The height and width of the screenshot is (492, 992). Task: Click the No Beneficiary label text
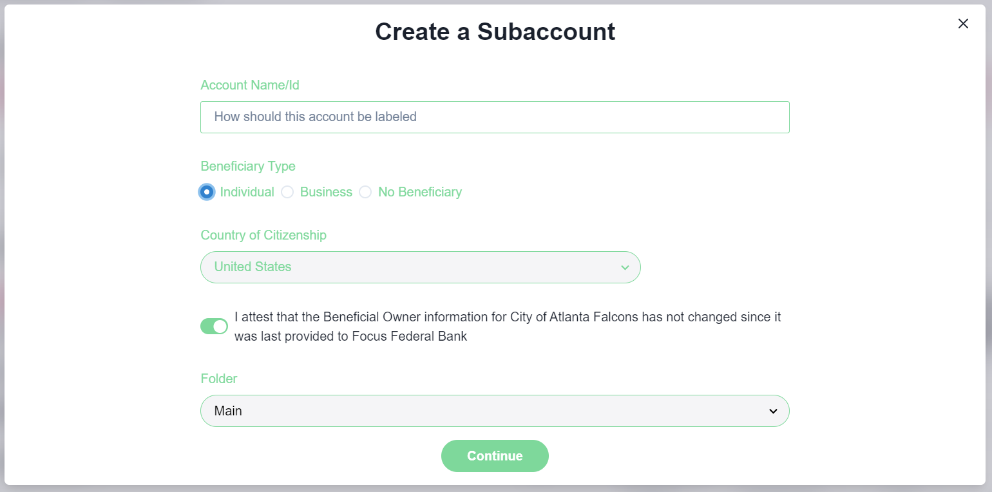coord(420,192)
